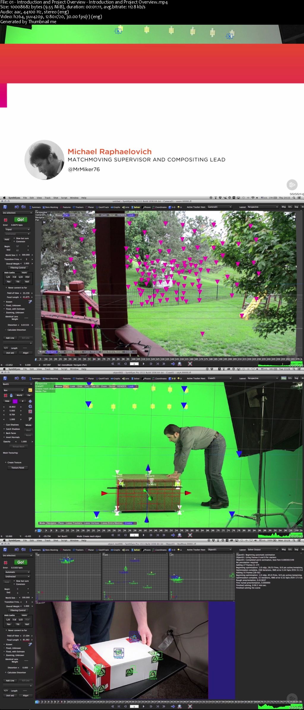Open Trackers room in Camera01 window
Viewport: 304px width, 710px height.
click(x=78, y=207)
